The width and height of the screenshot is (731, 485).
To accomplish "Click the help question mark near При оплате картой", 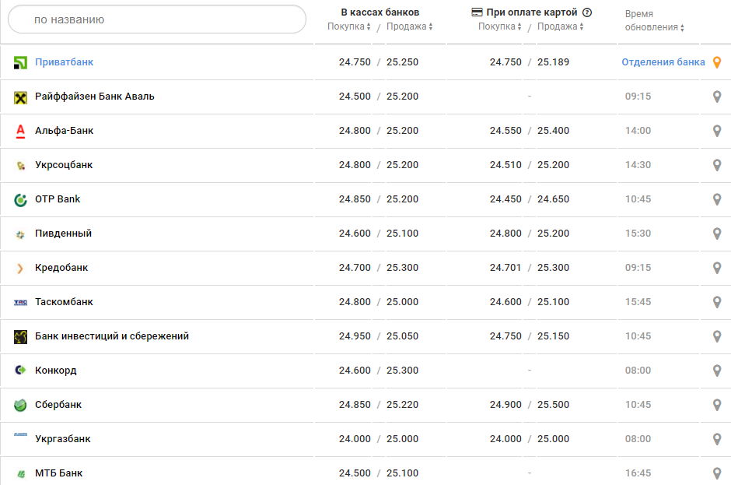I will point(587,12).
